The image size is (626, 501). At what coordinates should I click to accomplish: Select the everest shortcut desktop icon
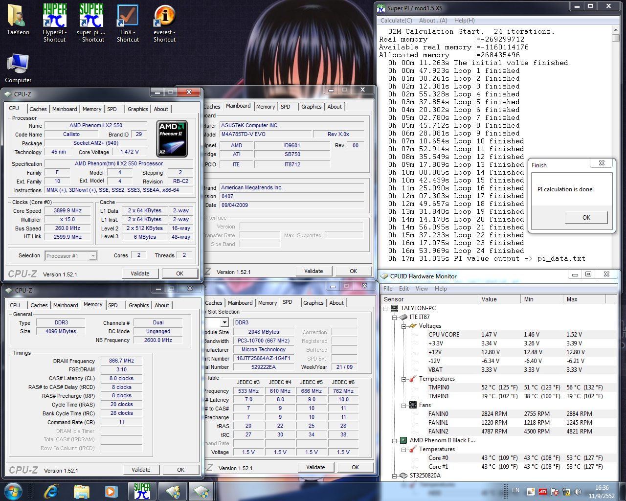tap(164, 22)
